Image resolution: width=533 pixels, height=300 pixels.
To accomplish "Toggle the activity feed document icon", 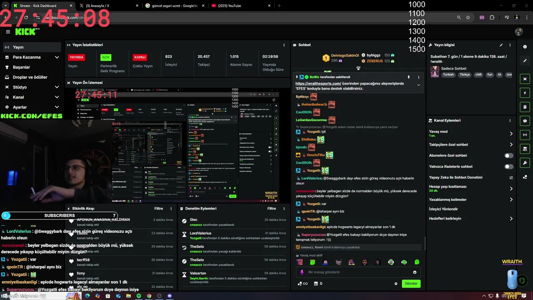I will pyautogui.click(x=525, y=107).
